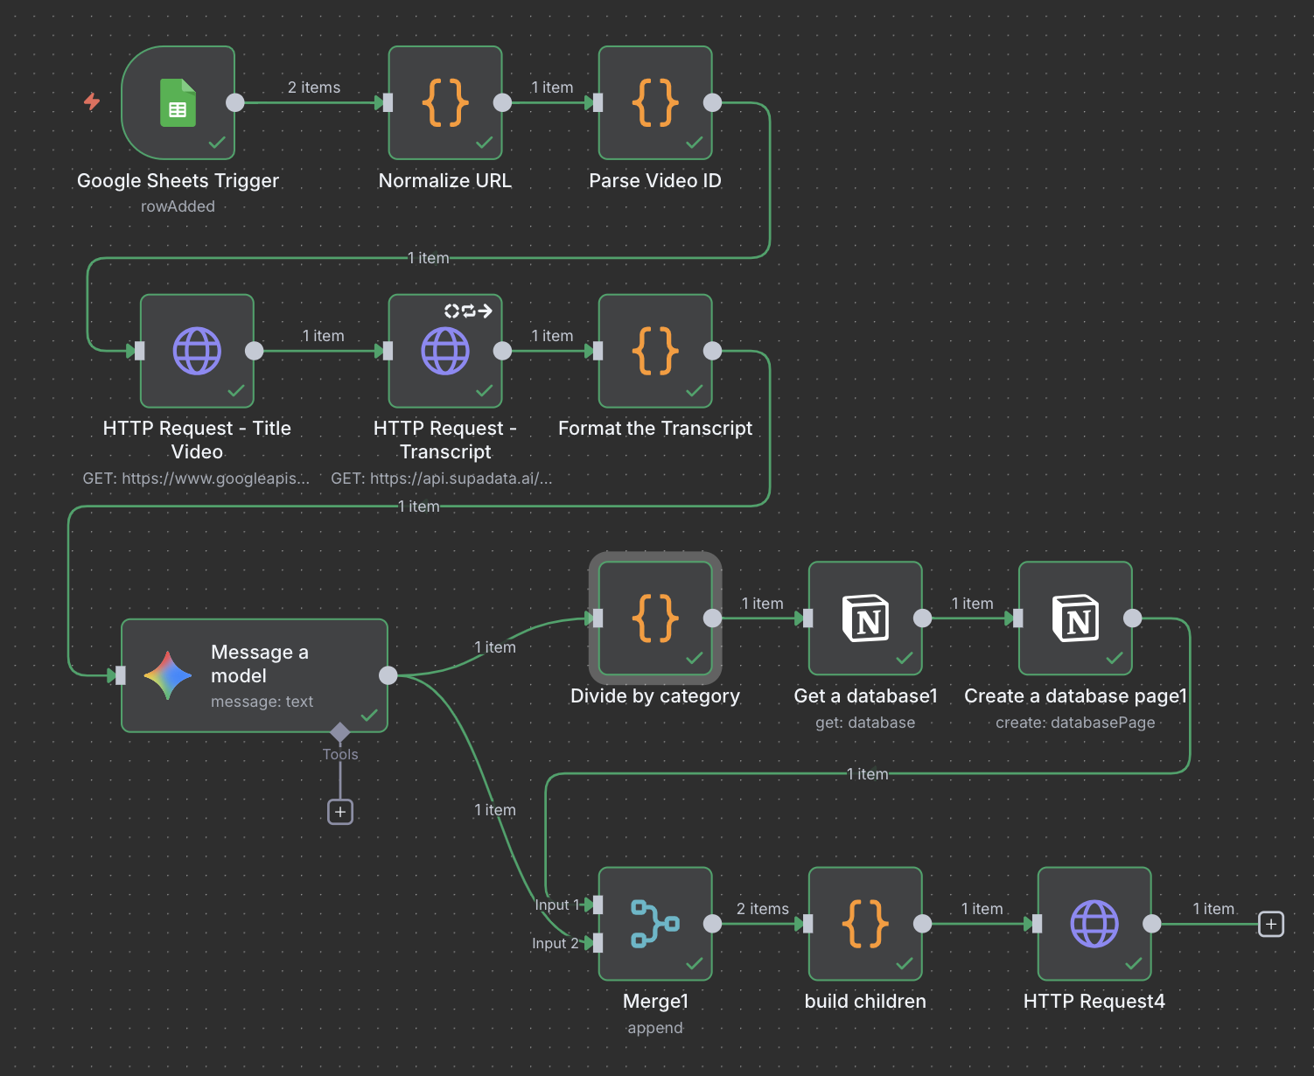Image resolution: width=1314 pixels, height=1076 pixels.
Task: Add a node after HTTP Request4 plus button
Action: coord(1271,924)
